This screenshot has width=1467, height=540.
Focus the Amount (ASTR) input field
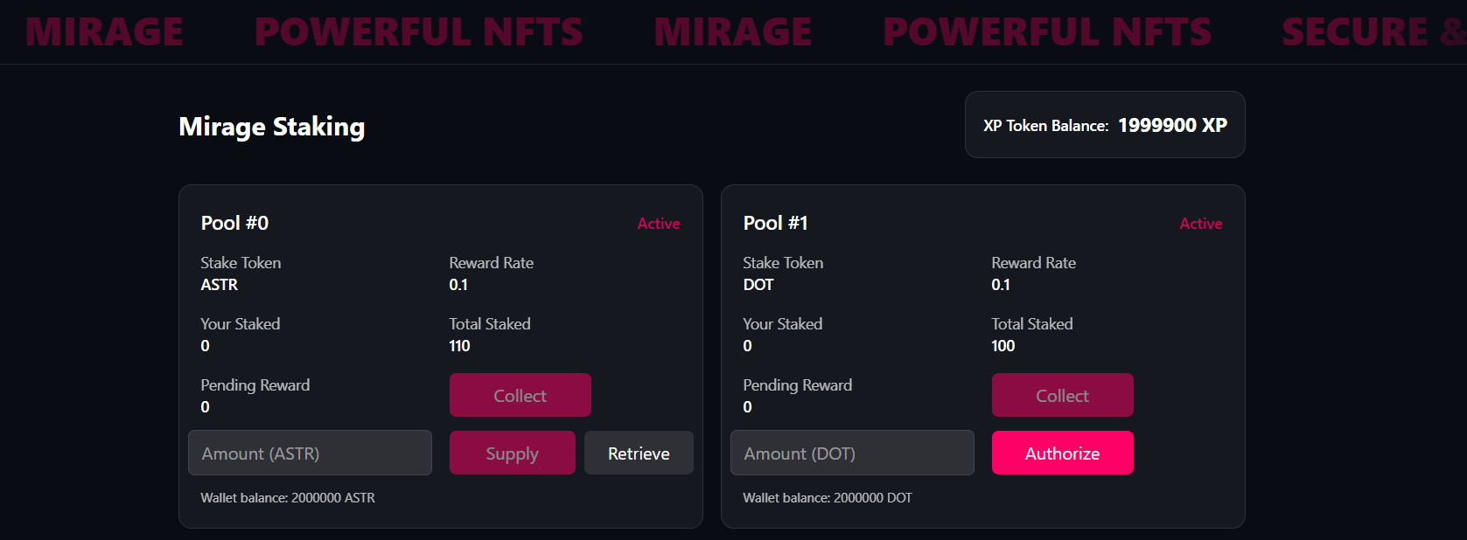310,453
